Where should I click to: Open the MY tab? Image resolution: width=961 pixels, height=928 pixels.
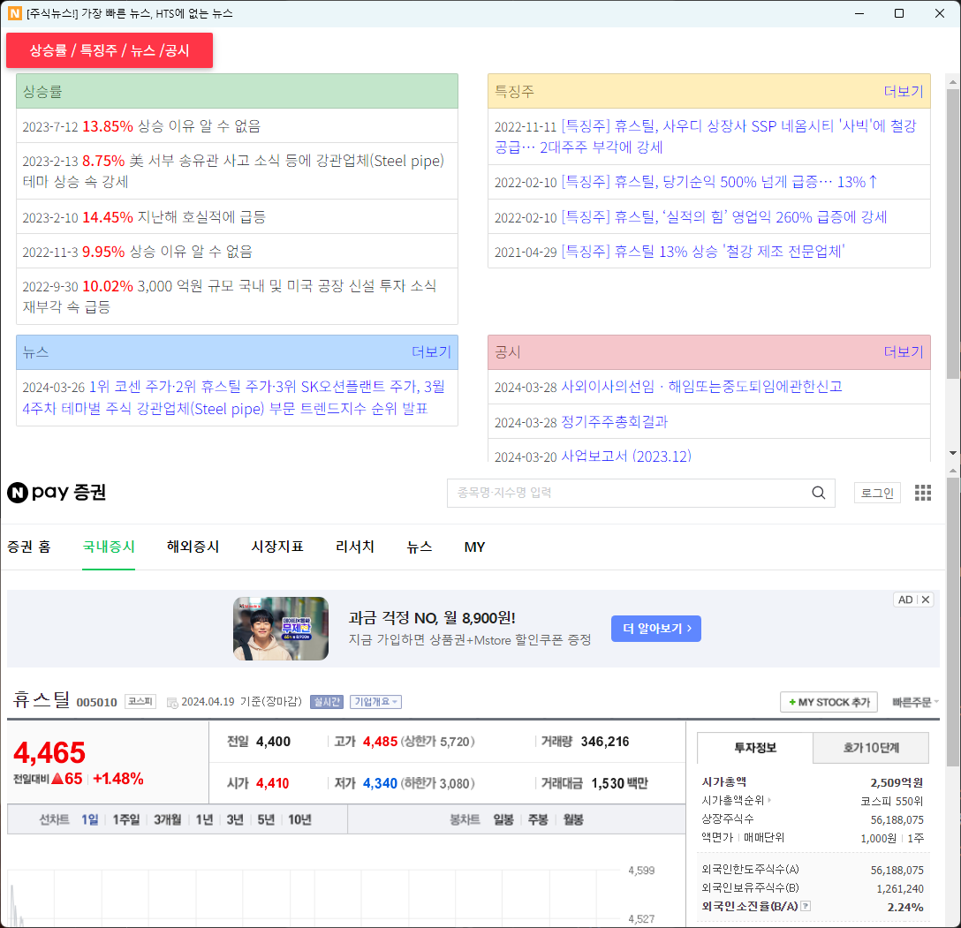[x=475, y=547]
